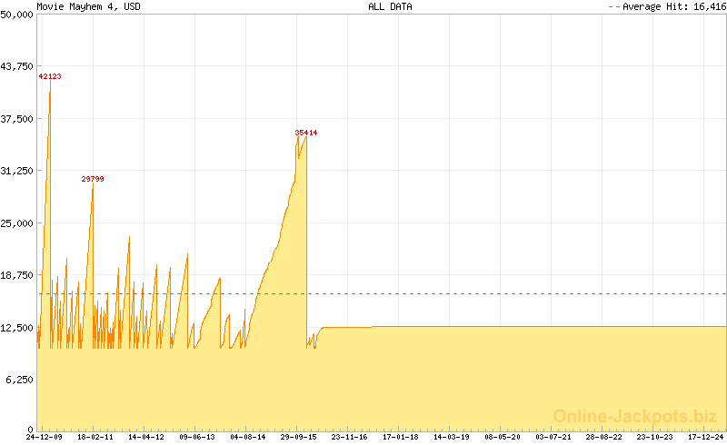Viewport: 727px width, 445px height.
Task: Pick the 23-11-16 date on timeline
Action: (349, 437)
